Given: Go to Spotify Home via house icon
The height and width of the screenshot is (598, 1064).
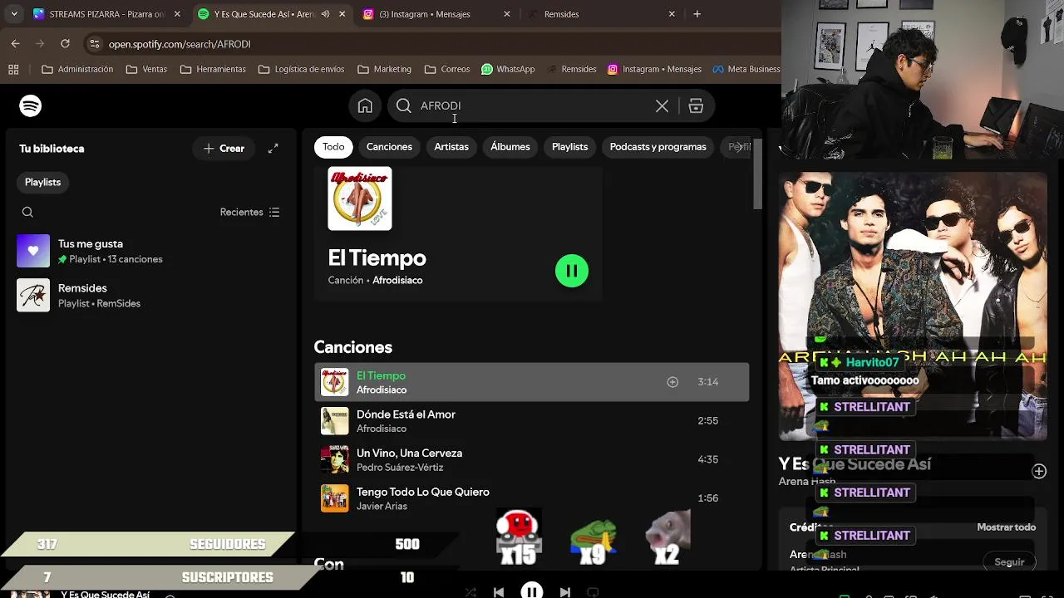Looking at the screenshot, I should click(x=365, y=105).
